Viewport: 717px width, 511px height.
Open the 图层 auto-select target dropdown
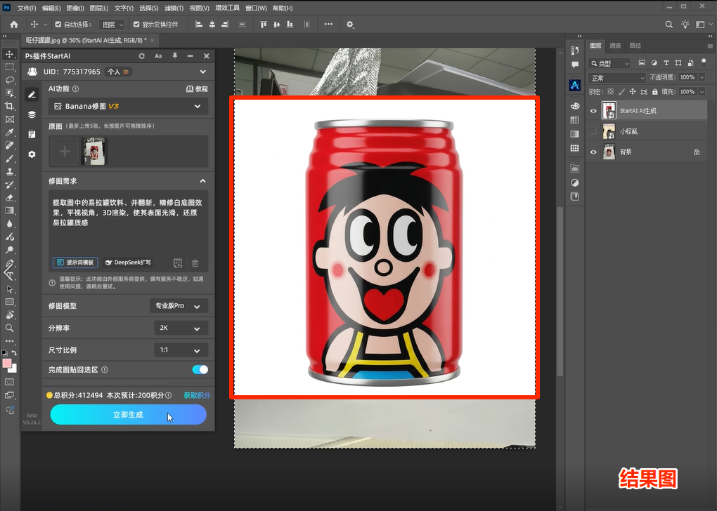pyautogui.click(x=112, y=25)
